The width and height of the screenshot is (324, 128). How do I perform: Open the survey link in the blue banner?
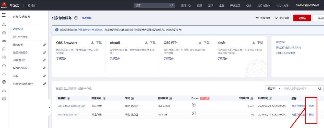pyautogui.click(x=88, y=30)
